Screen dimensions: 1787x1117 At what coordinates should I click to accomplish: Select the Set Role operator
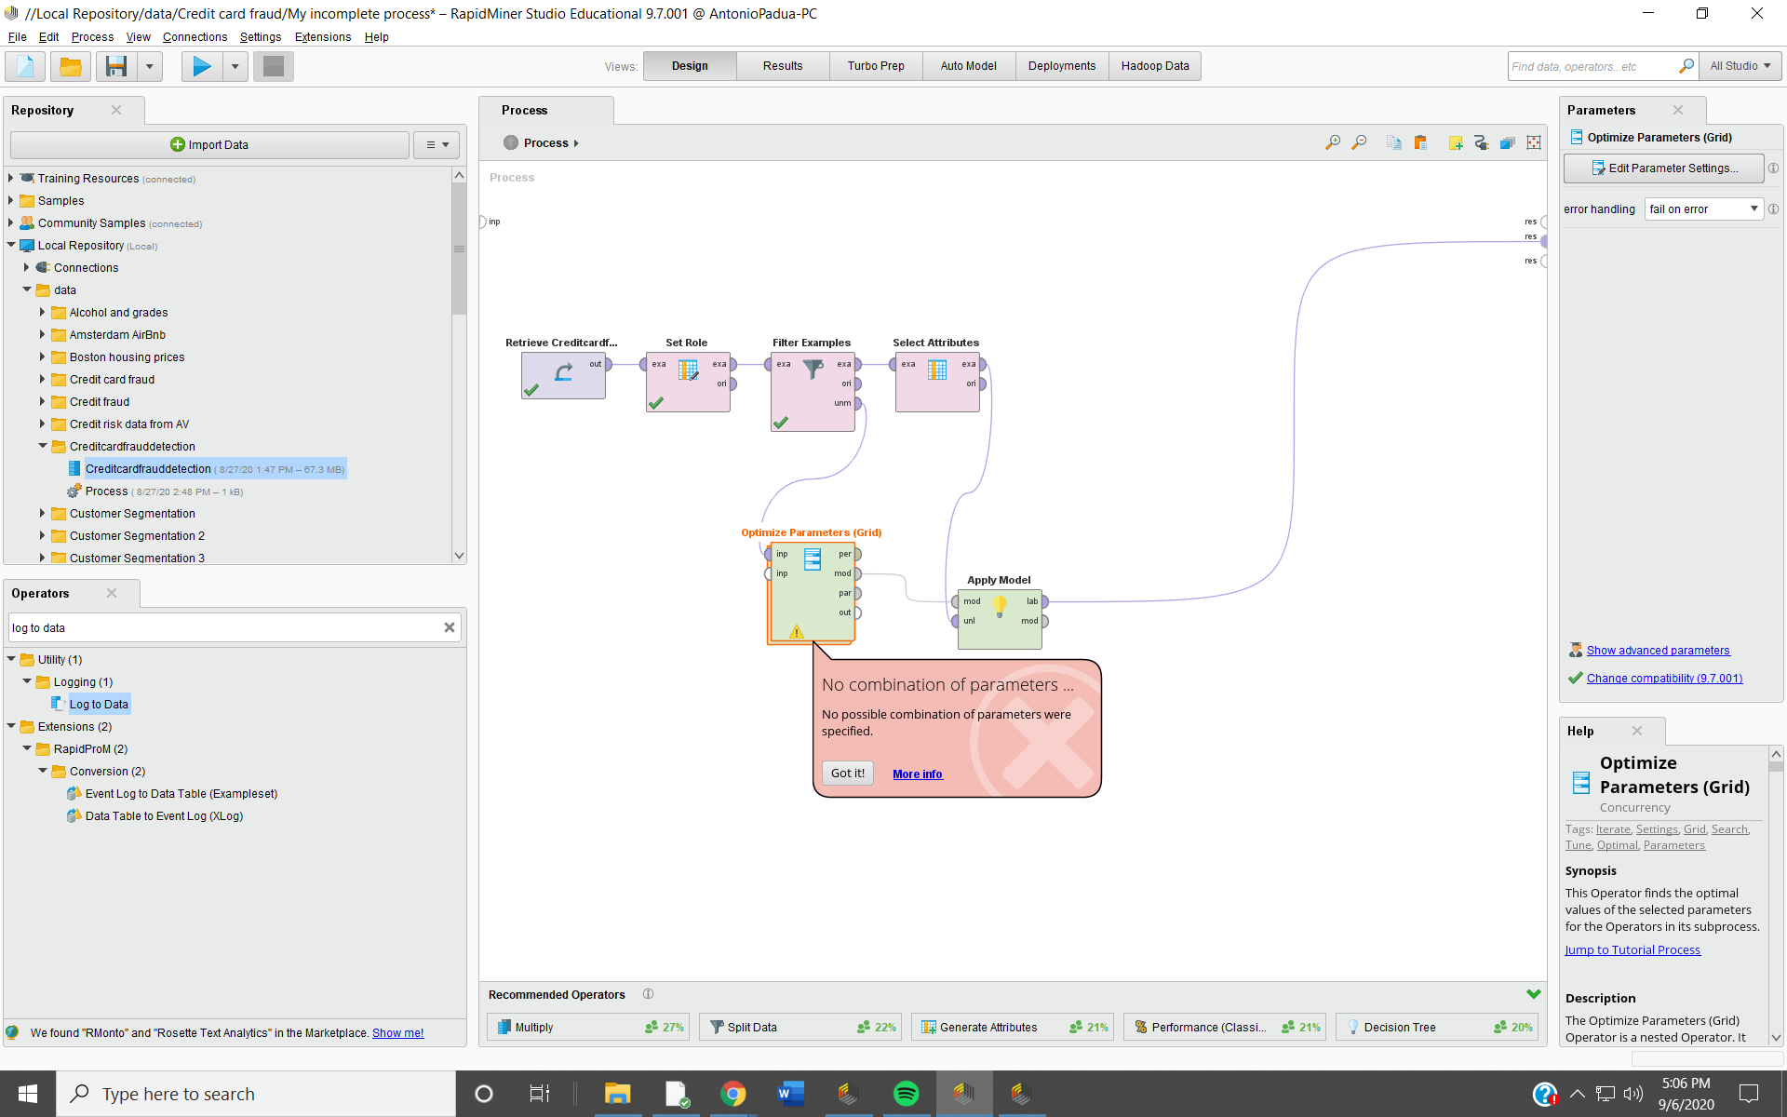pos(688,382)
